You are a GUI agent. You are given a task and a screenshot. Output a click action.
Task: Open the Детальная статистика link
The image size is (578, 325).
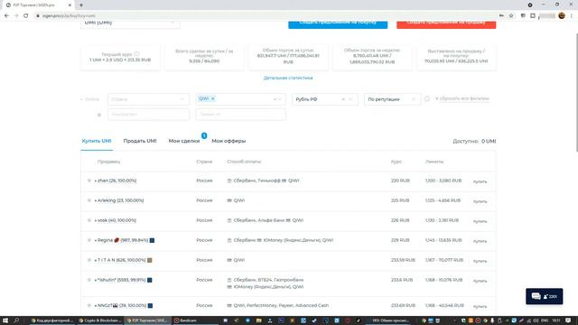click(288, 79)
